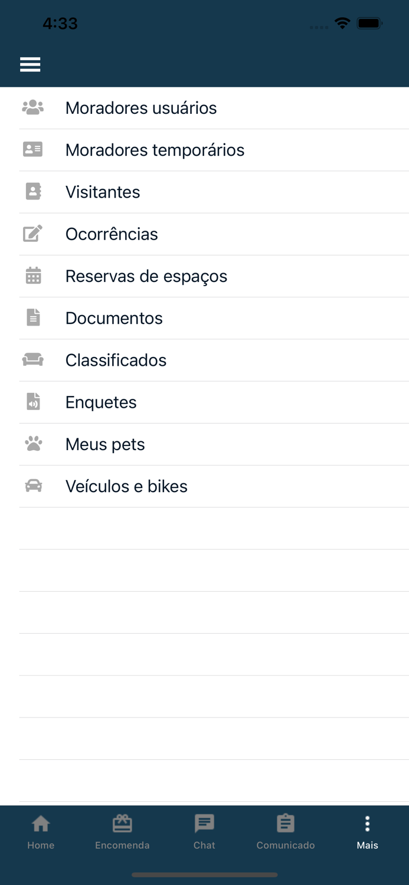Click the Moradores usuários group icon
The image size is (409, 885).
(32, 107)
